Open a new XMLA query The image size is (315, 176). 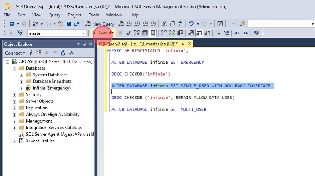point(145,24)
